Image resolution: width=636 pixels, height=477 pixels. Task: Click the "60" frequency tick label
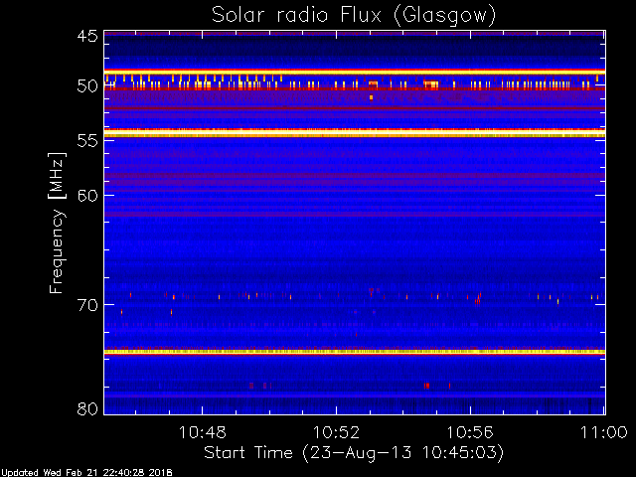[87, 196]
